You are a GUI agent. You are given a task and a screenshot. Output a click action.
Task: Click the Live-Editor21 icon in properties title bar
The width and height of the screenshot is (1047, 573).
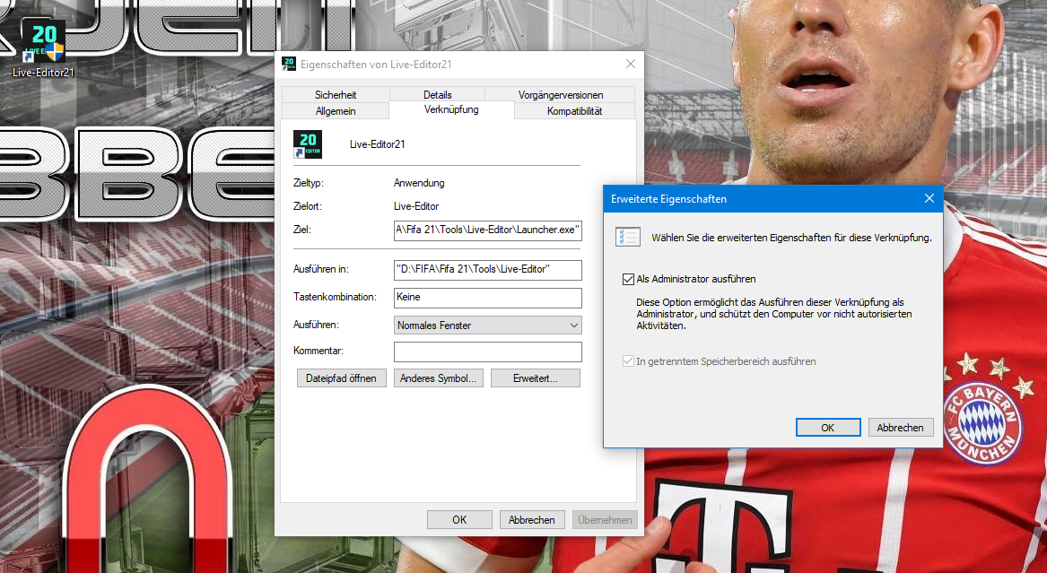(x=289, y=64)
